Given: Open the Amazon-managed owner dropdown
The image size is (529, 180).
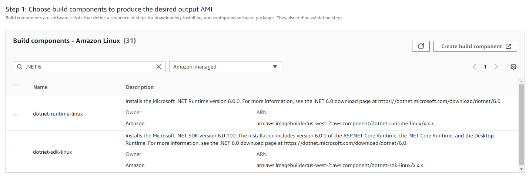Looking at the screenshot, I should click(x=225, y=67).
